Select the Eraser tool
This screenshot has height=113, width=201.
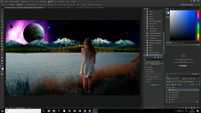2,38
